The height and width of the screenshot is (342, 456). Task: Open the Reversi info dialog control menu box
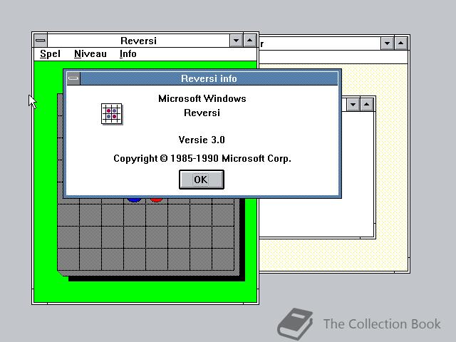click(73, 78)
